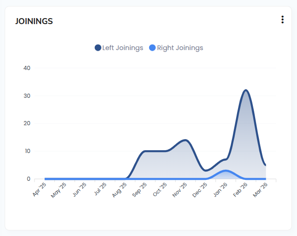Click the Jun '25 x-axis label

point(80,190)
